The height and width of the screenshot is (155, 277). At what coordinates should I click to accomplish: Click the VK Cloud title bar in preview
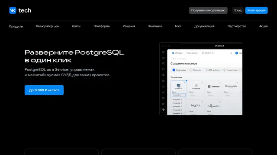(212, 46)
